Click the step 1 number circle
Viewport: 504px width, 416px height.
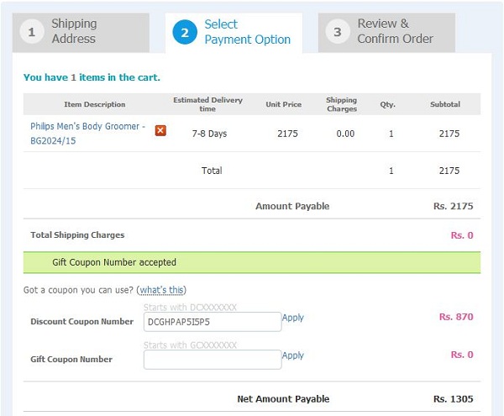coord(32,31)
